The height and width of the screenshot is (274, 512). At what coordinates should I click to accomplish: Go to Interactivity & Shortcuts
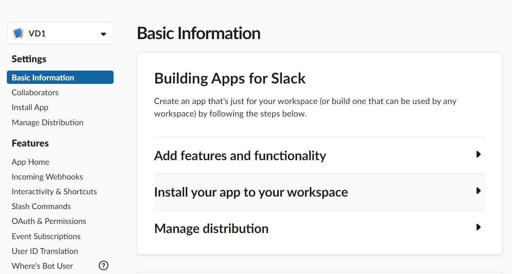pyautogui.click(x=54, y=192)
